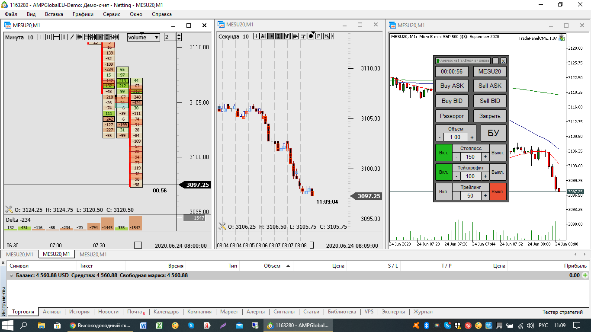Open the tools settings icon in Секунда chart

[222, 226]
